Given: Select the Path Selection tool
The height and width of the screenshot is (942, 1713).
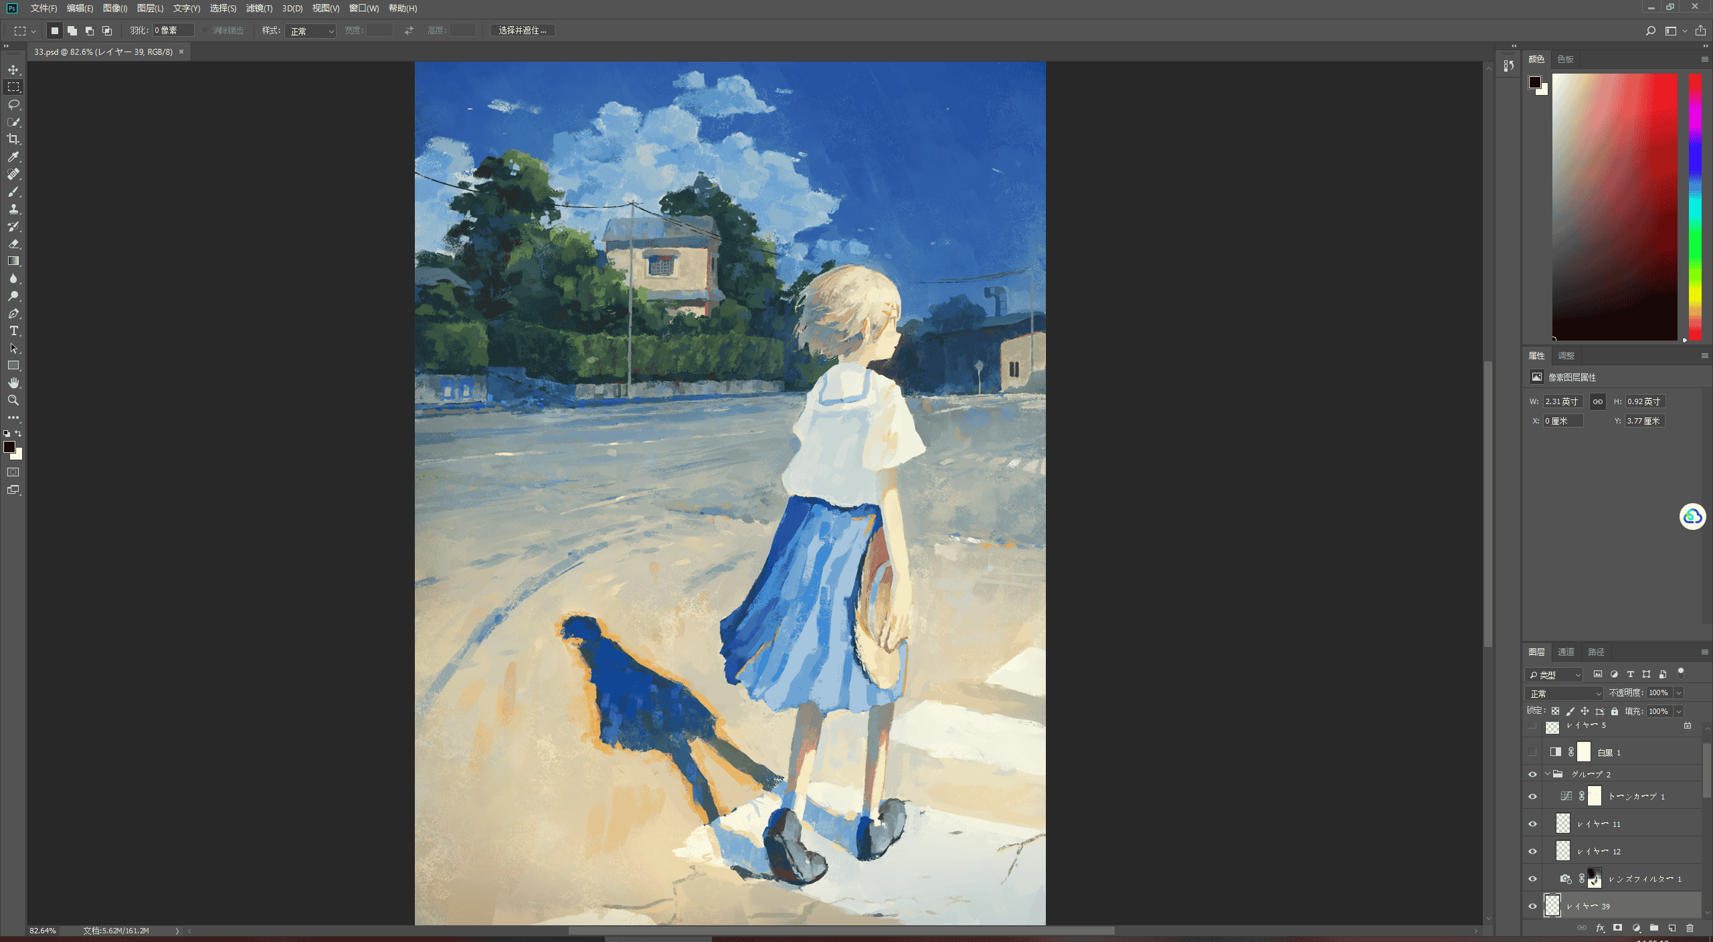Looking at the screenshot, I should click(13, 348).
